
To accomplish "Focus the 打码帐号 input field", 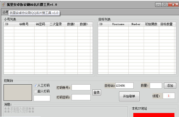I will (x=81, y=87).
